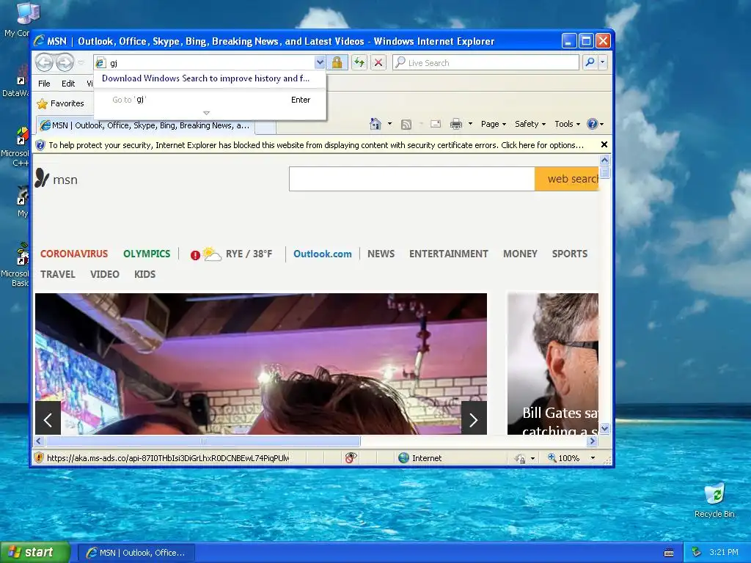Click the web search button
Image resolution: width=751 pixels, height=563 pixels.
coord(567,179)
